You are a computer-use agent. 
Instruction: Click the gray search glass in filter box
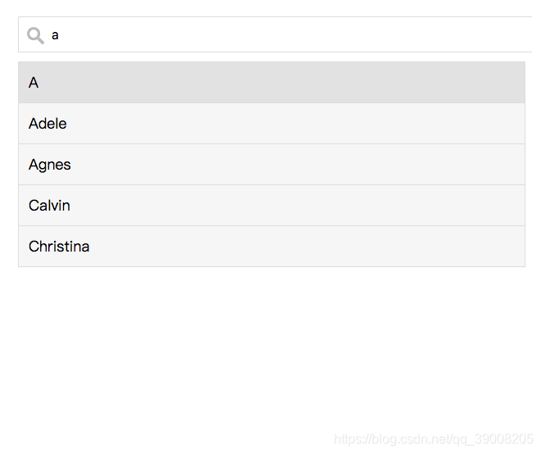(x=35, y=35)
